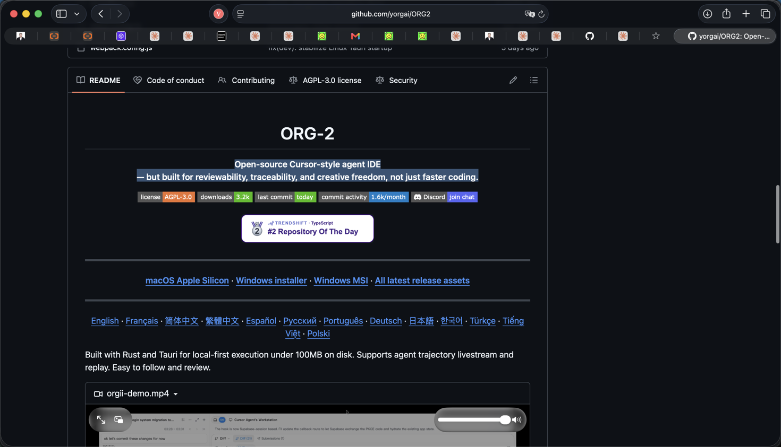
Task: Open All latest release assets link
Action: tap(422, 281)
